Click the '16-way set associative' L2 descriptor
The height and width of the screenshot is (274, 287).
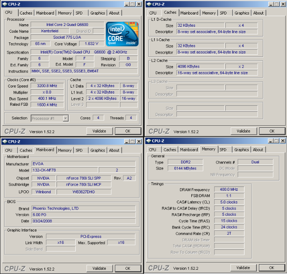pyautogui.click(x=217, y=73)
